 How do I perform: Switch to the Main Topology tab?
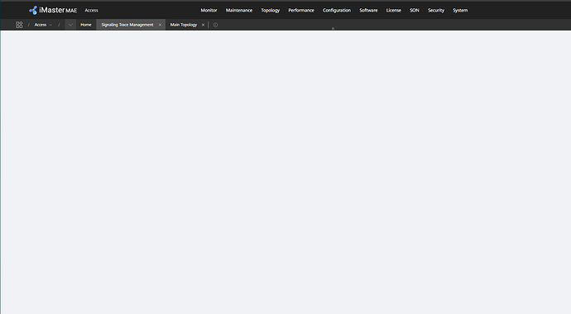click(184, 25)
